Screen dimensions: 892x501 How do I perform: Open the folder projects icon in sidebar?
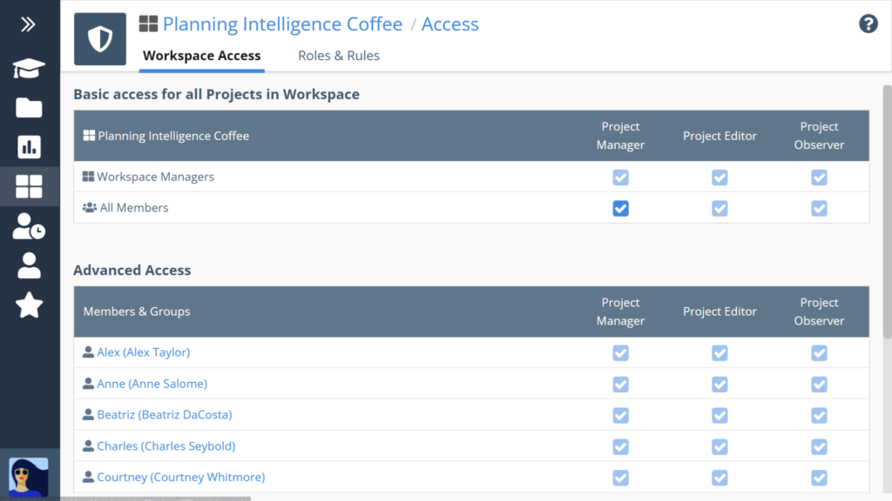29,107
